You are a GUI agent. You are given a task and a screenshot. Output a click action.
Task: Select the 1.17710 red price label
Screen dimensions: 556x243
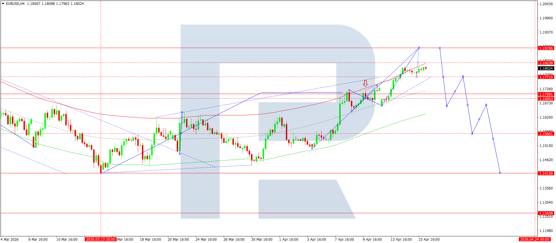coord(546,77)
